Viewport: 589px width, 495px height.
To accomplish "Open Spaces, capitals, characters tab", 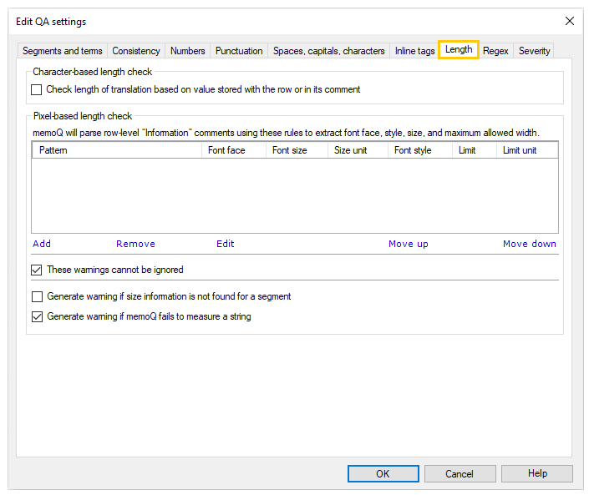I will click(x=328, y=51).
